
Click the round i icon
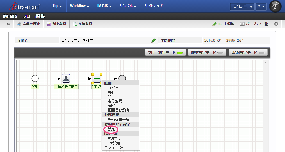(275, 6)
